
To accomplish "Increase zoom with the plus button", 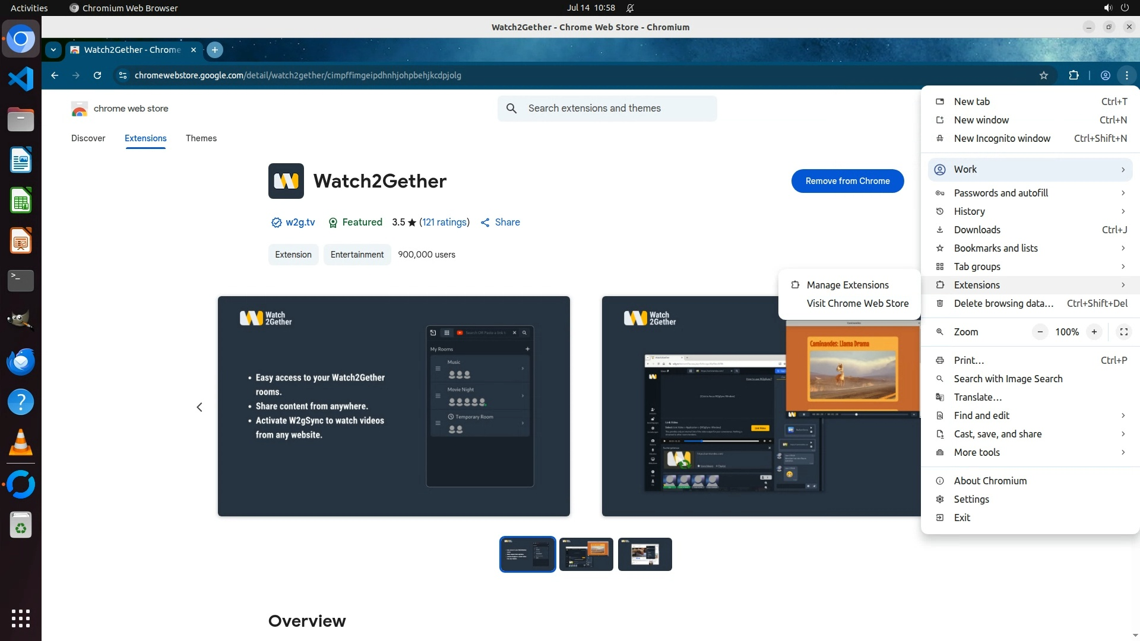I will tap(1094, 332).
